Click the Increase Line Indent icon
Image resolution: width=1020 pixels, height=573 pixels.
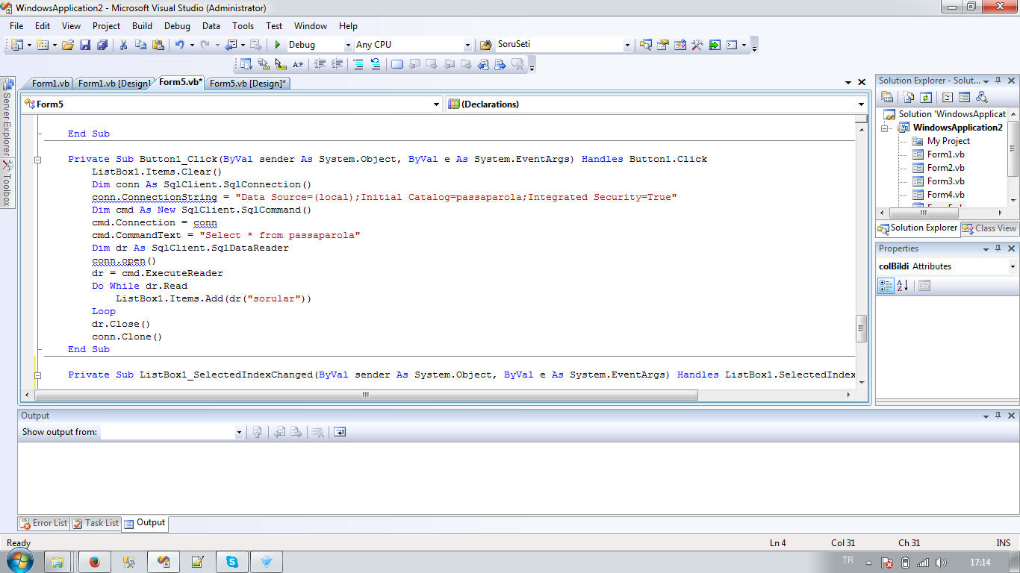[x=337, y=64]
